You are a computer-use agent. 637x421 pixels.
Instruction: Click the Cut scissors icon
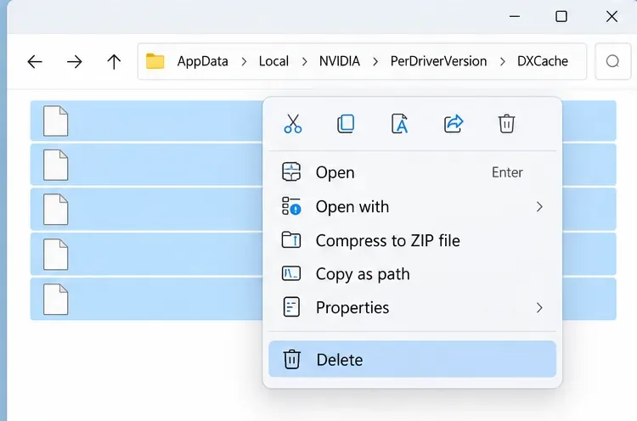(293, 124)
